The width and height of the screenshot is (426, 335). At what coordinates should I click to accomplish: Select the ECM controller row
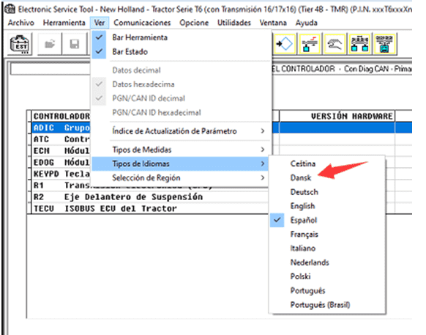61,150
